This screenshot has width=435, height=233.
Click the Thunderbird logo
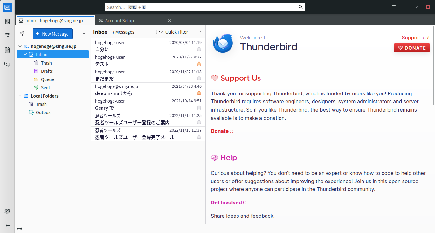coord(223,44)
